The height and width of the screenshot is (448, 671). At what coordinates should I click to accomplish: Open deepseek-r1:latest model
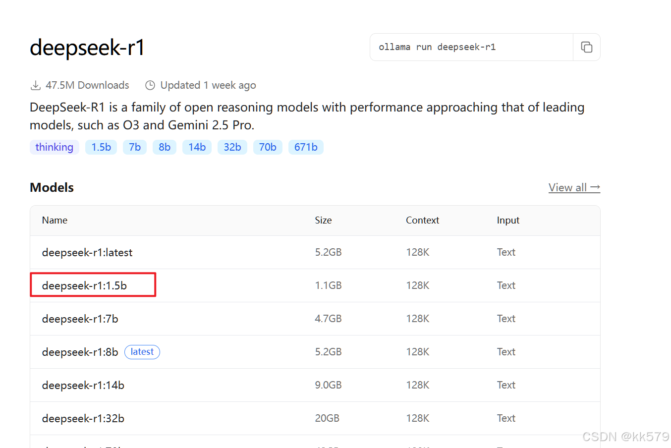[x=87, y=252]
